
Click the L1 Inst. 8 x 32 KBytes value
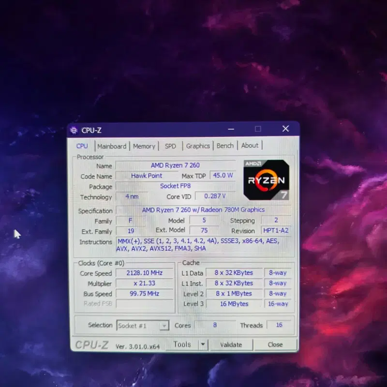coord(234,283)
